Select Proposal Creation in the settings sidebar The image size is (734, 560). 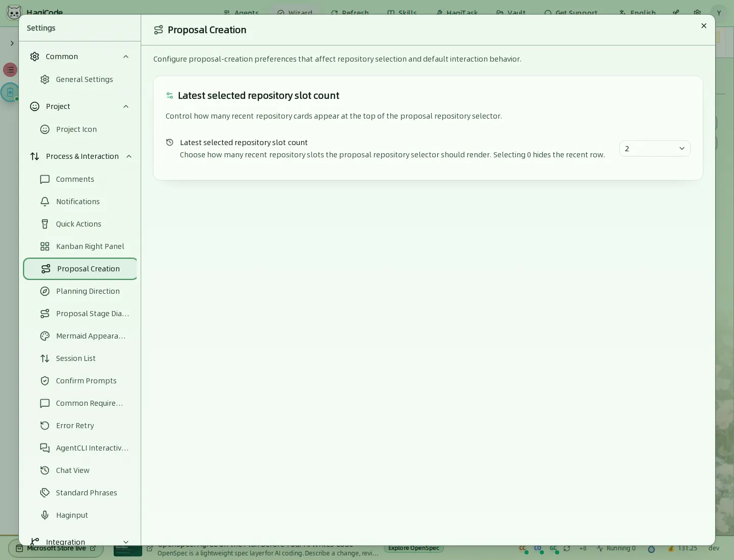pyautogui.click(x=81, y=269)
